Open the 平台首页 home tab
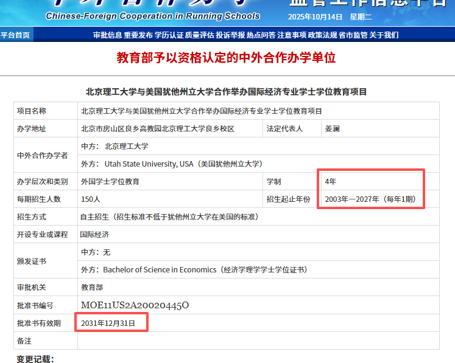This screenshot has height=363, width=455. [x=15, y=35]
